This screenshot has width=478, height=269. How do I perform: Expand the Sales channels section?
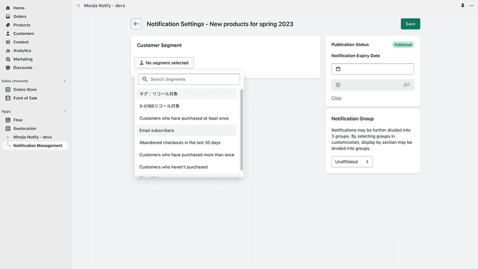tap(64, 81)
